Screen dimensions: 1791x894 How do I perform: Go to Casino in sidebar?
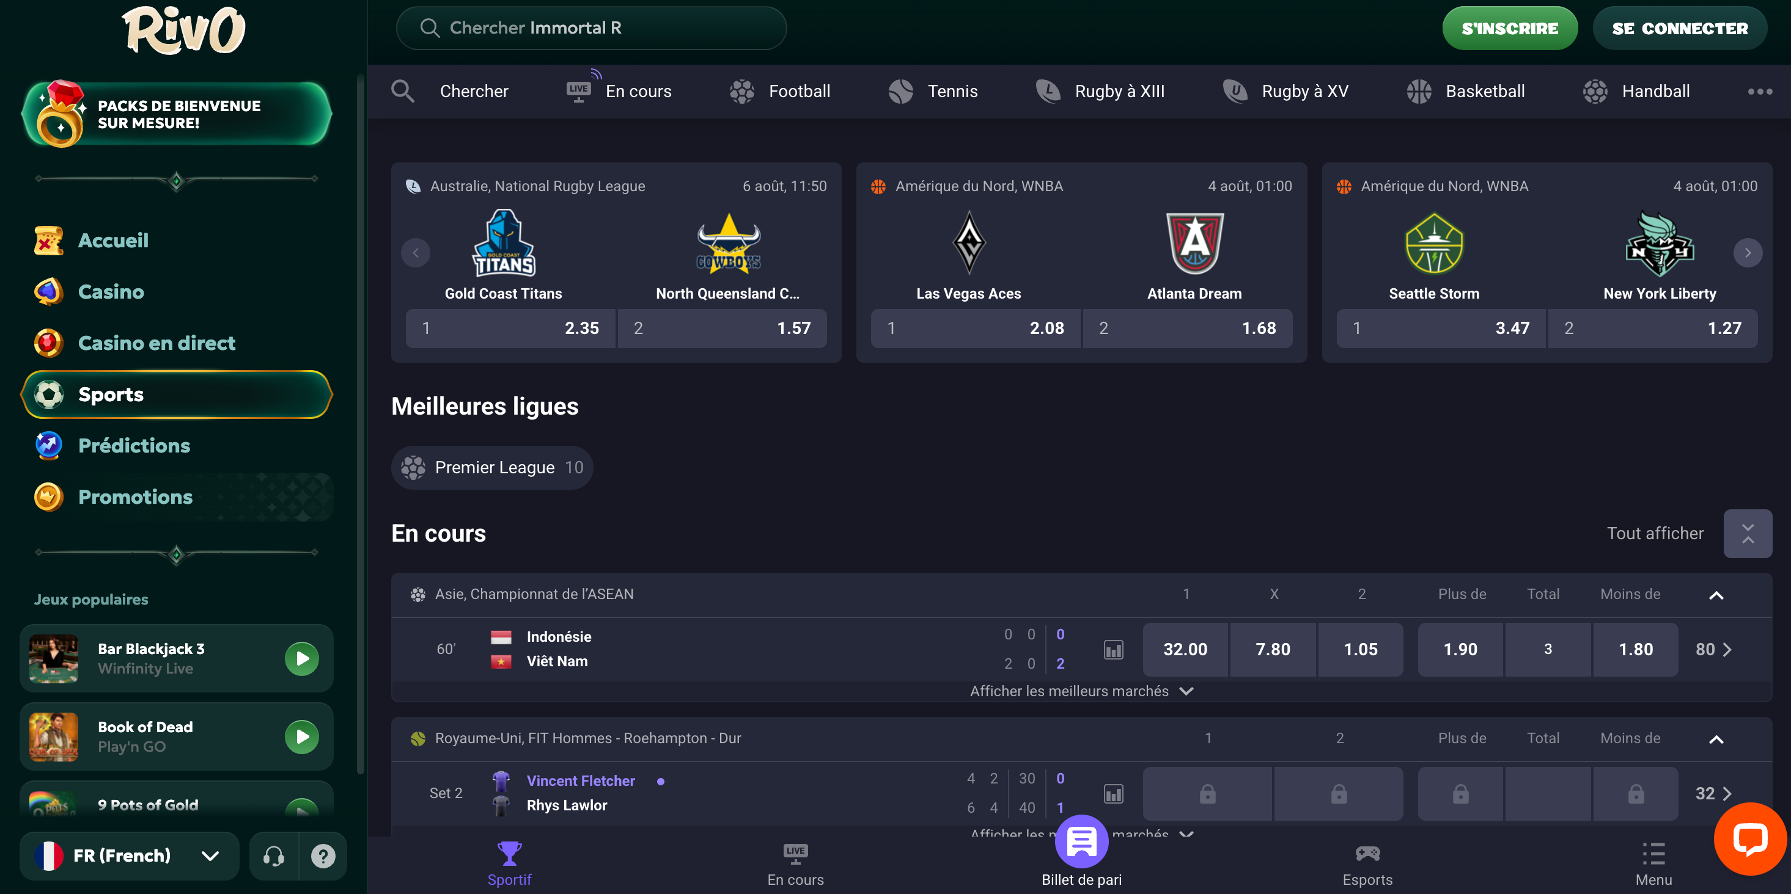[x=177, y=292]
